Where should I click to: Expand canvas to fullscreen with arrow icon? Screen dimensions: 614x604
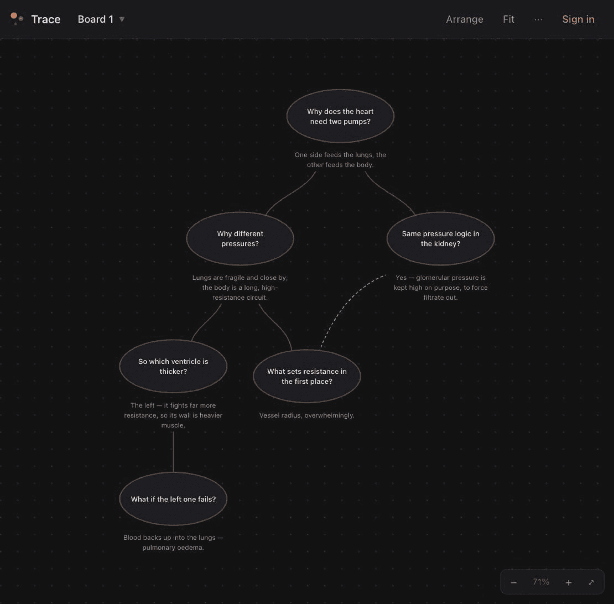coord(591,583)
